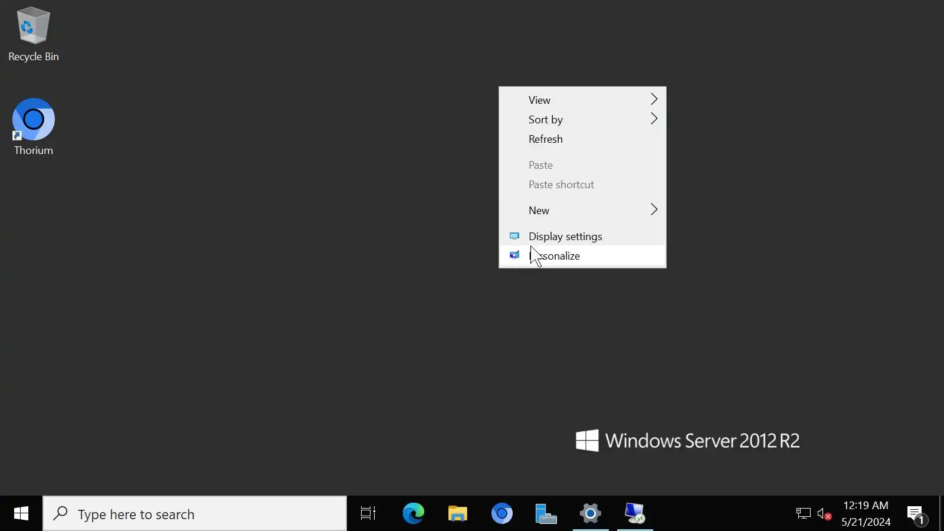Click the muted volume tray icon
Viewport: 944px width, 531px height.
click(x=824, y=514)
